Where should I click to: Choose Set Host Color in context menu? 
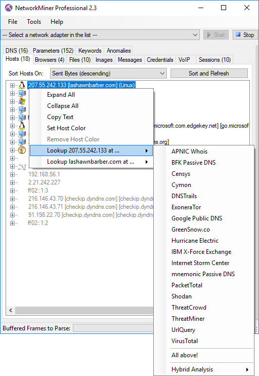coord(91,128)
